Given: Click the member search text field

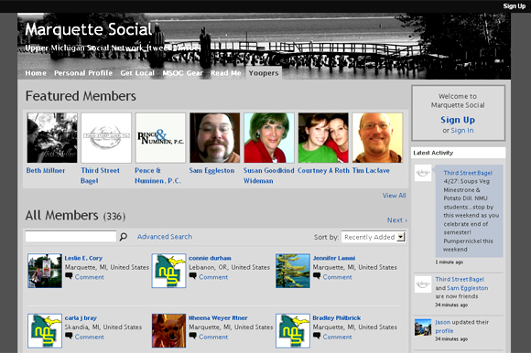Looking at the screenshot, I should [70, 236].
